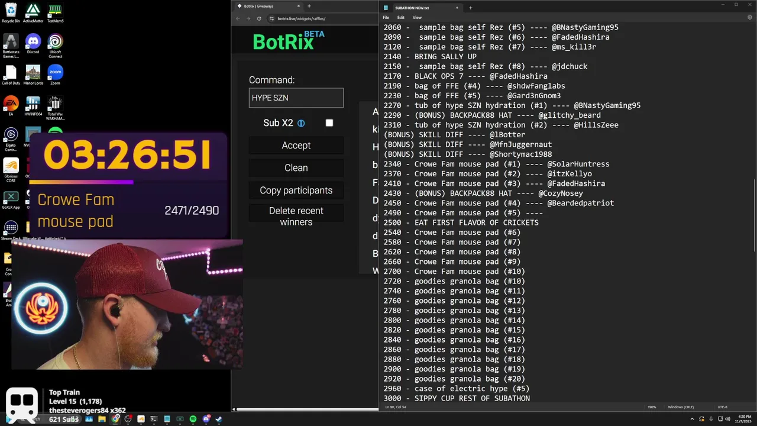Click the '(BONUS) SKILL DIFF' line with @MfnJuggernaut
The width and height of the screenshot is (757, 426).
[467, 144]
